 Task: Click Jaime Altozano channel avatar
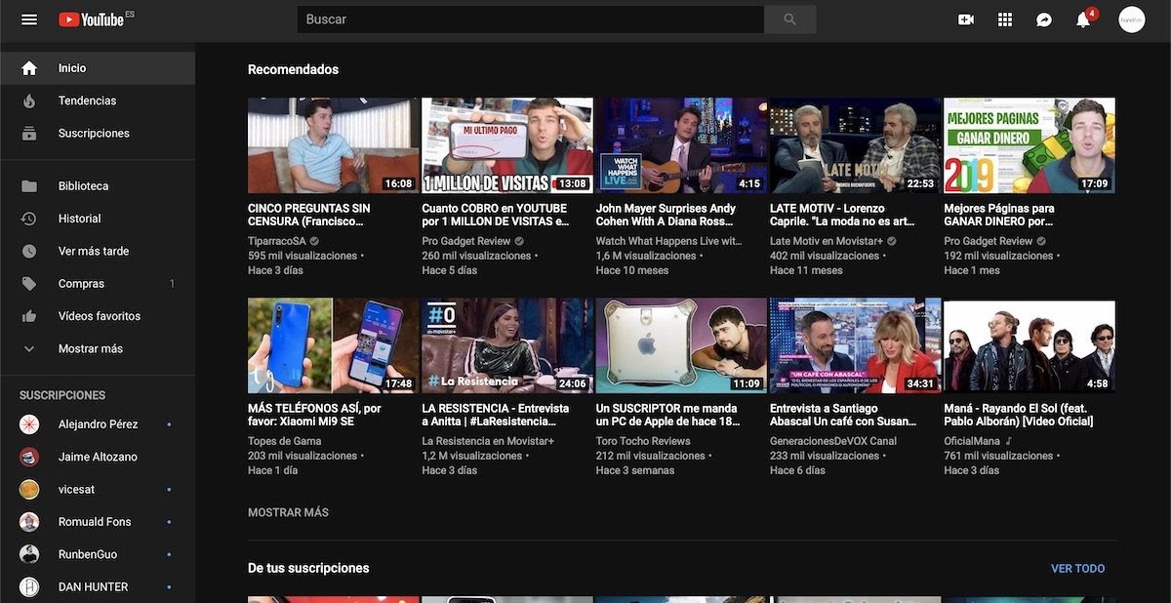[29, 457]
